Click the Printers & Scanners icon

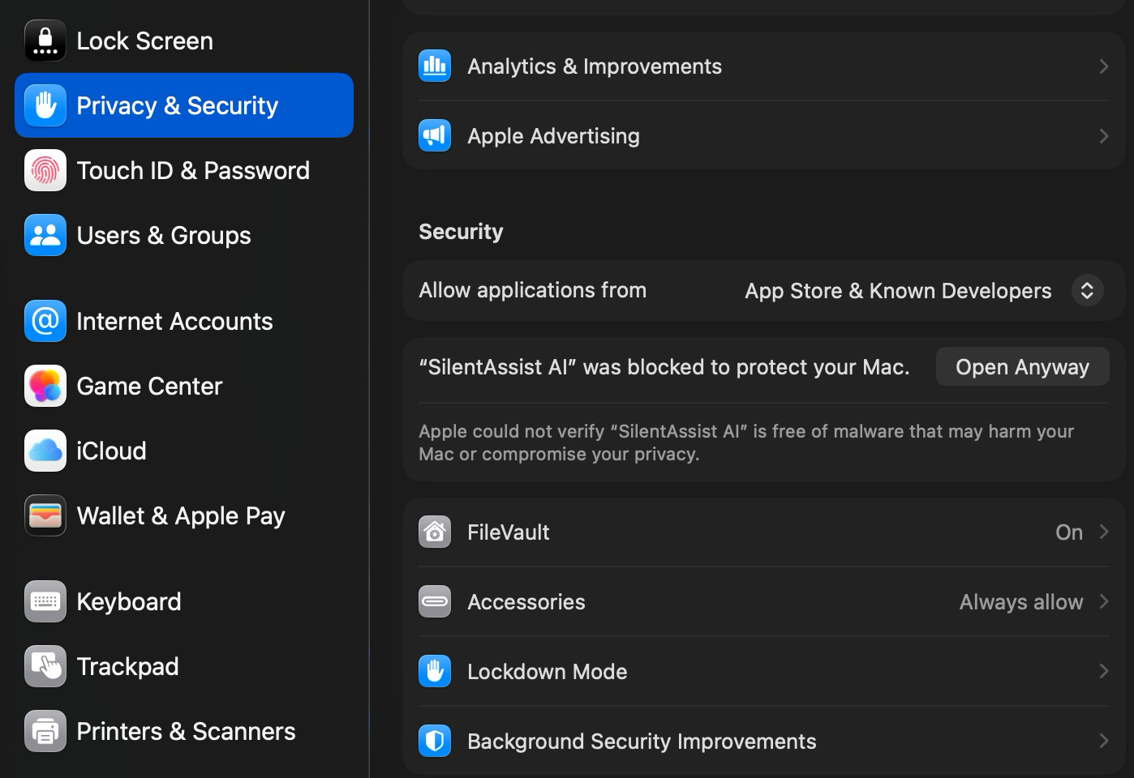(45, 731)
